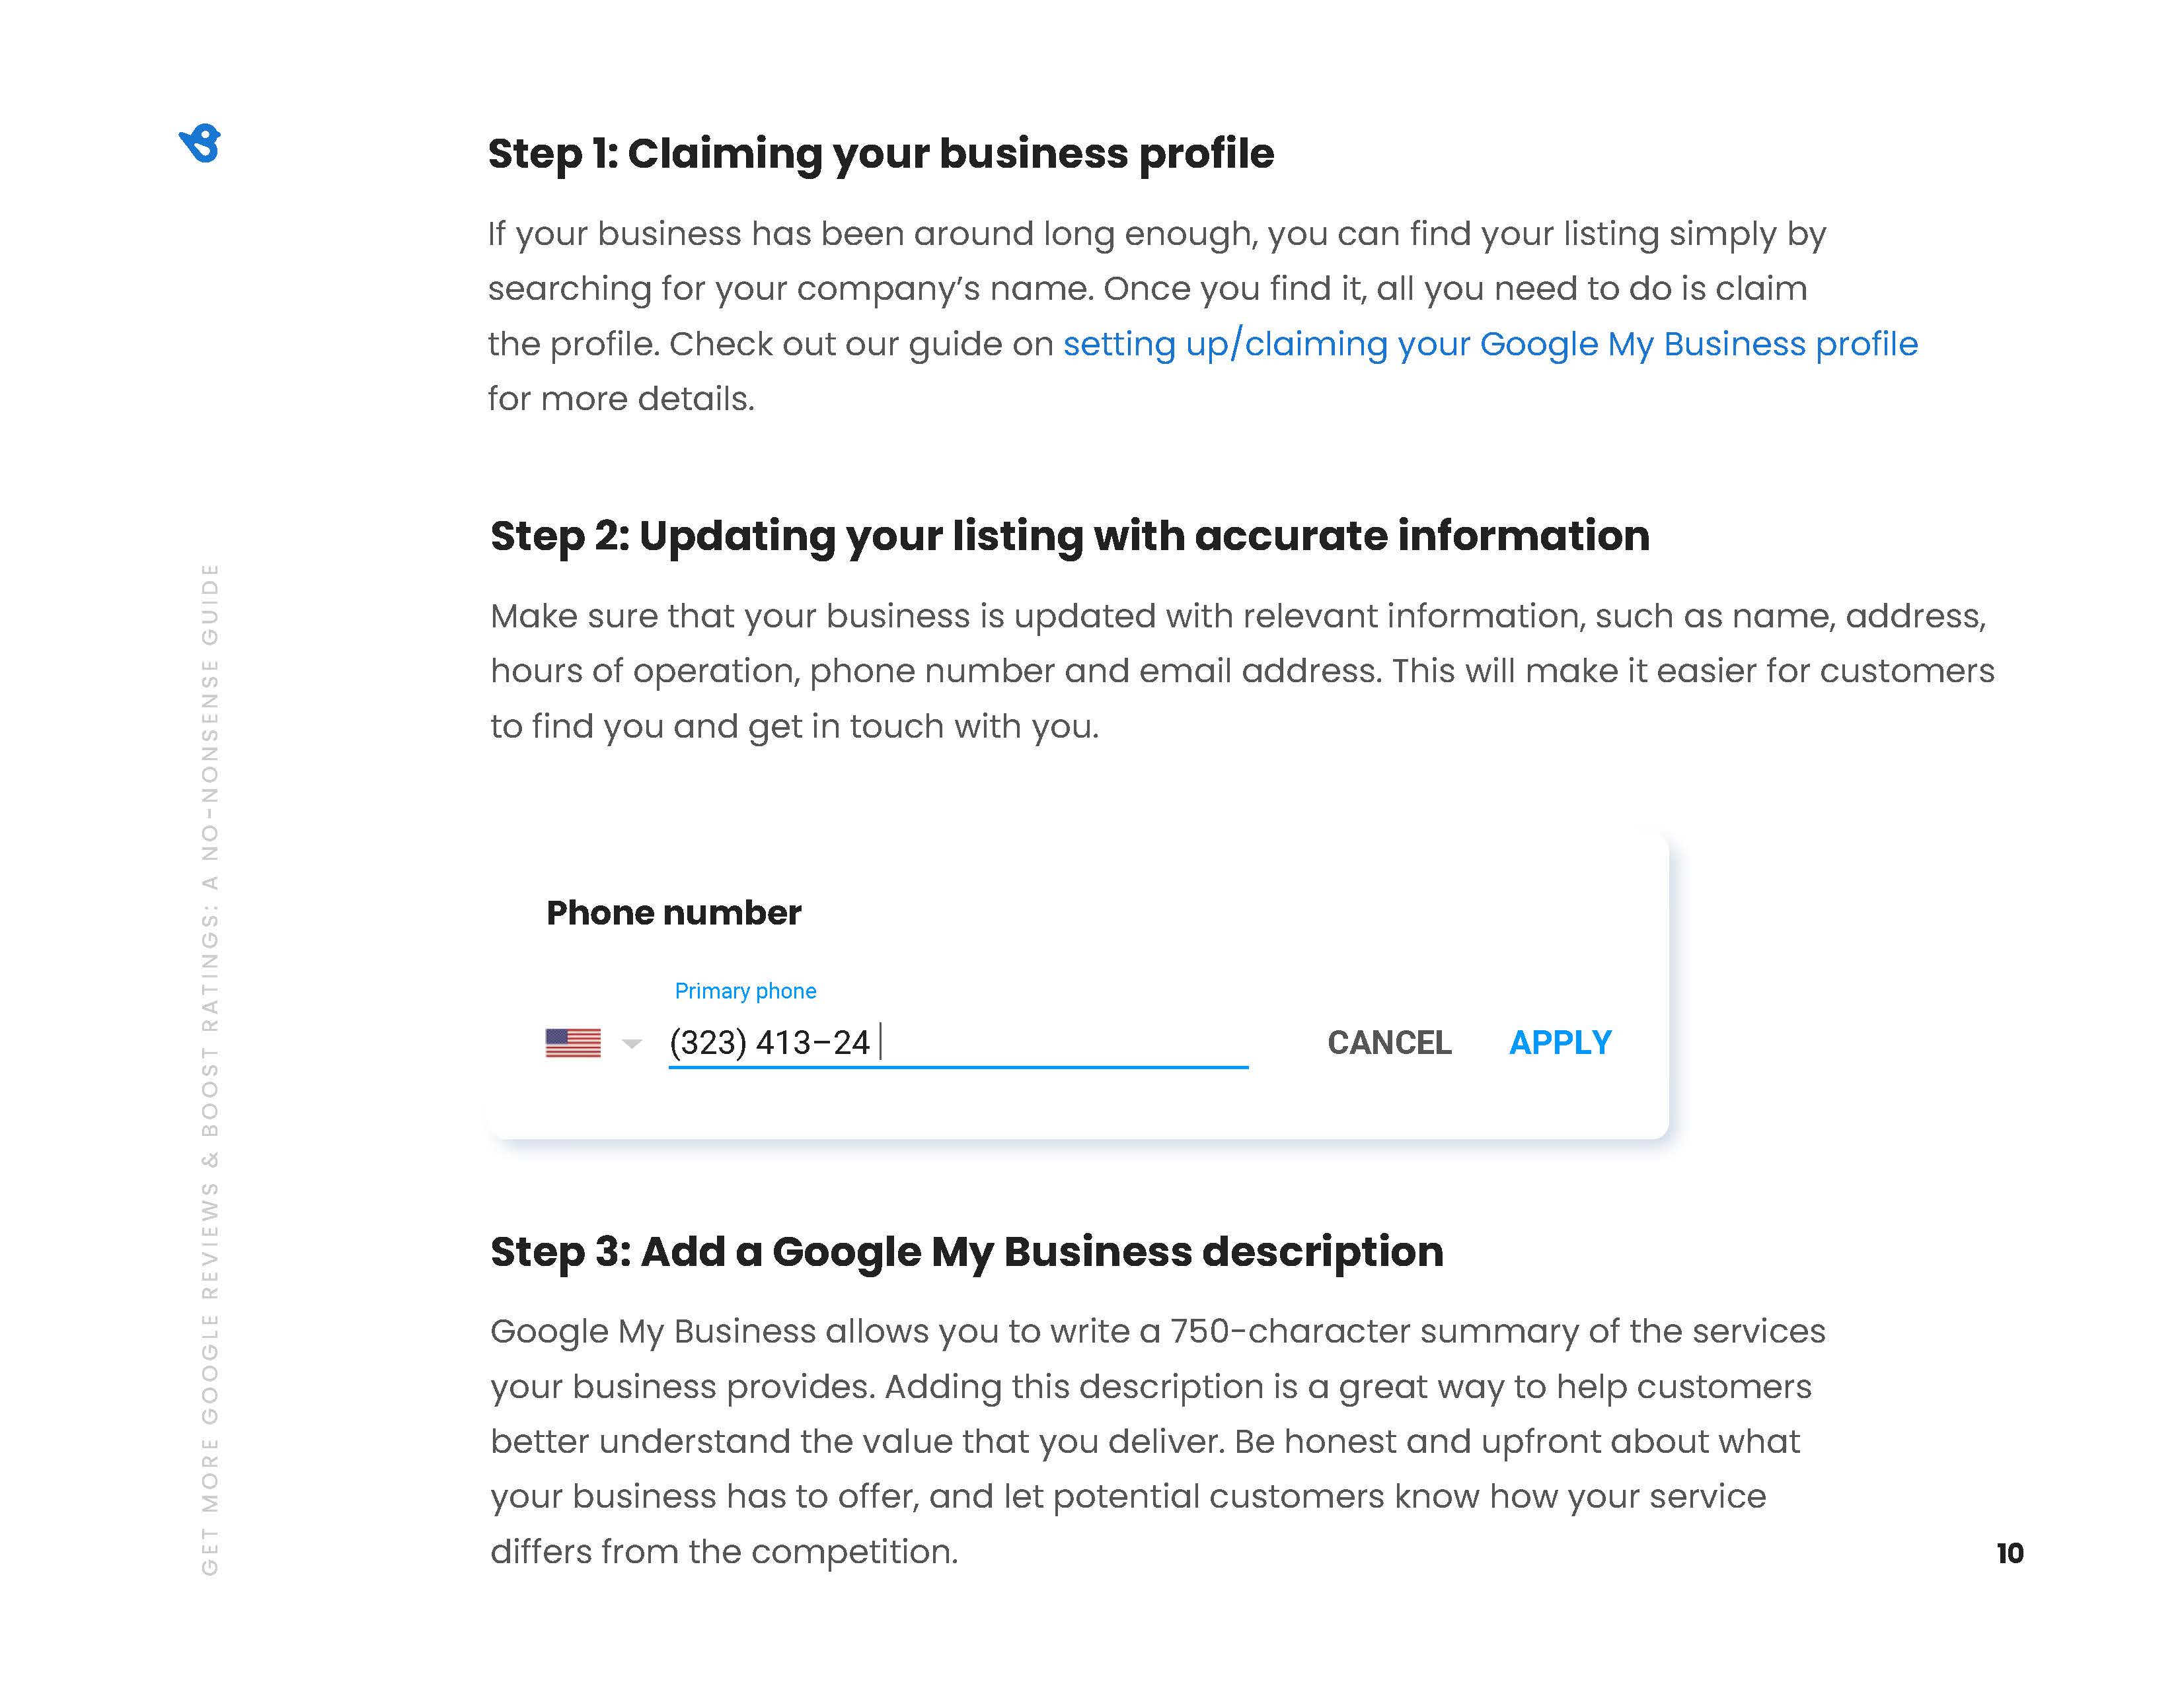Click the US flag country icon
2184x1684 pixels.
tap(573, 1042)
